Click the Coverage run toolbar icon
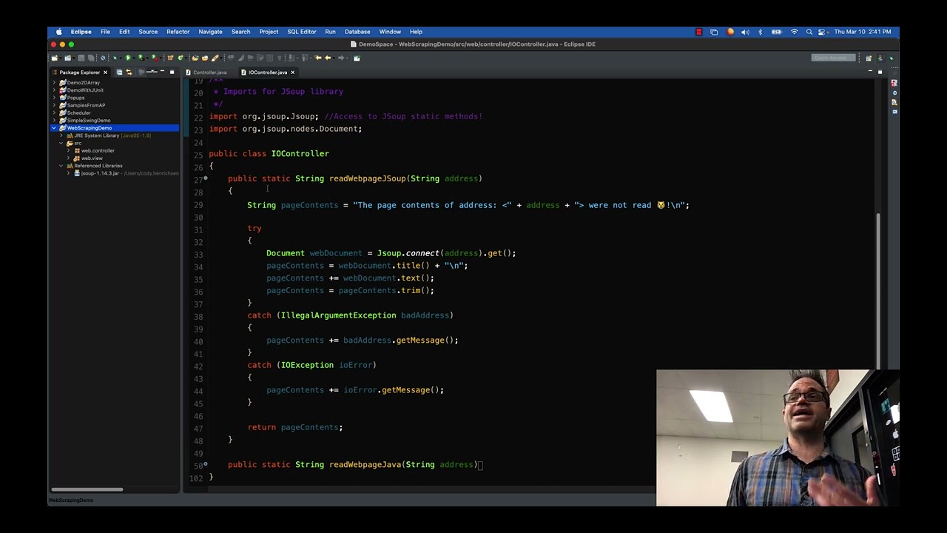The width and height of the screenshot is (947, 533). pyautogui.click(x=141, y=58)
